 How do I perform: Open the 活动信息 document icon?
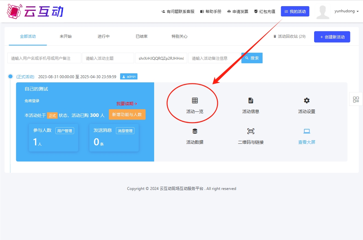click(x=251, y=100)
